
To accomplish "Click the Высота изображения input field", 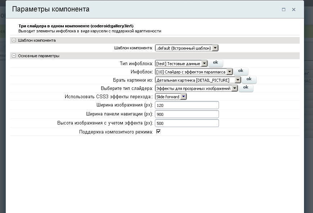I will [x=187, y=123].
